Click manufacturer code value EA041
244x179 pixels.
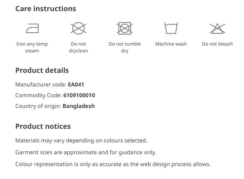pos(76,85)
